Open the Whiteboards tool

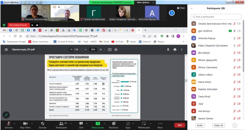pos(144,123)
